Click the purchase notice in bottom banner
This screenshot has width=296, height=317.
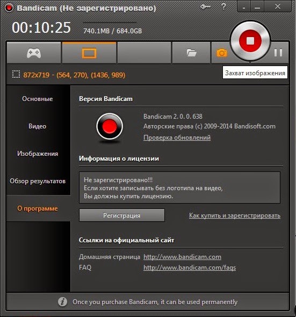[155, 302]
